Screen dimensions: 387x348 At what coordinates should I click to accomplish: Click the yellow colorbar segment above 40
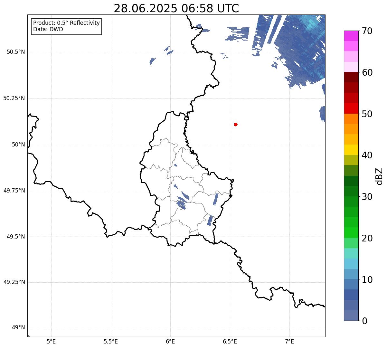[x=351, y=150]
